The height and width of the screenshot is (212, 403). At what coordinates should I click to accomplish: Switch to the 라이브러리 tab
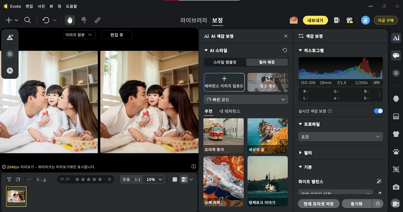click(x=194, y=20)
